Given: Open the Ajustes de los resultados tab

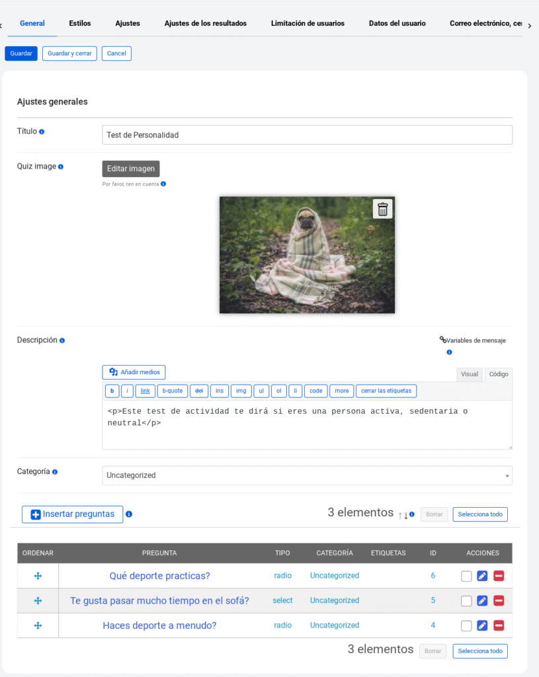Looking at the screenshot, I should coord(206,23).
